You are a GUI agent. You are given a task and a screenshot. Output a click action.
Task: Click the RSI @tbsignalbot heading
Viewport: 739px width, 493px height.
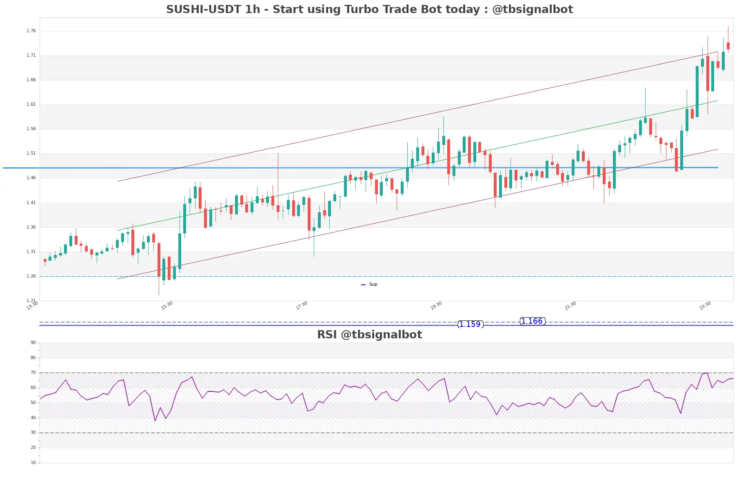(x=369, y=335)
